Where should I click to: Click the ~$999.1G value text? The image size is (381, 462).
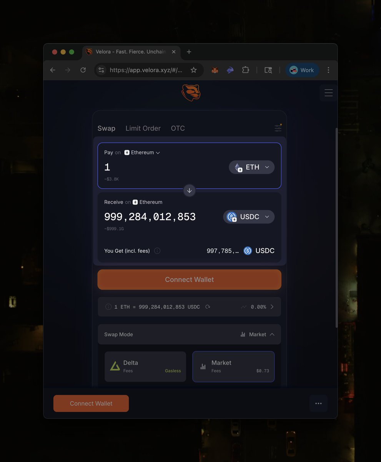pos(114,229)
